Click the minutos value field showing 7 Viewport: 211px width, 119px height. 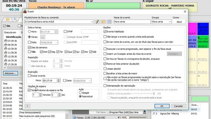point(36,95)
